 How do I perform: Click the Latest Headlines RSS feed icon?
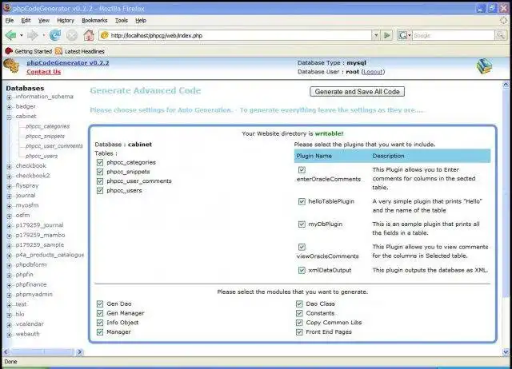click(58, 51)
